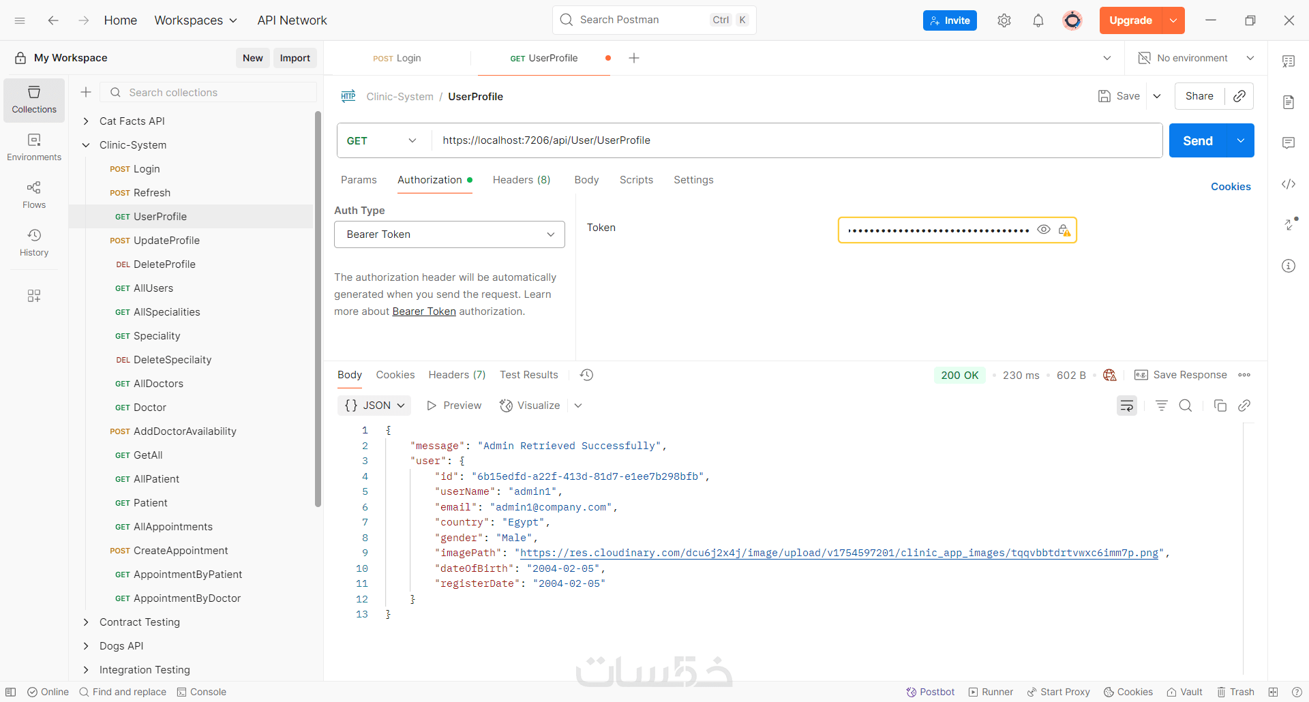Copy link to the response
The height and width of the screenshot is (702, 1309).
point(1244,406)
